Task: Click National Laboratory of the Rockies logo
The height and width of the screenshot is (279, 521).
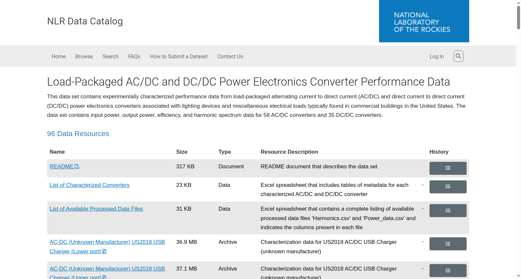Action: 424,21
